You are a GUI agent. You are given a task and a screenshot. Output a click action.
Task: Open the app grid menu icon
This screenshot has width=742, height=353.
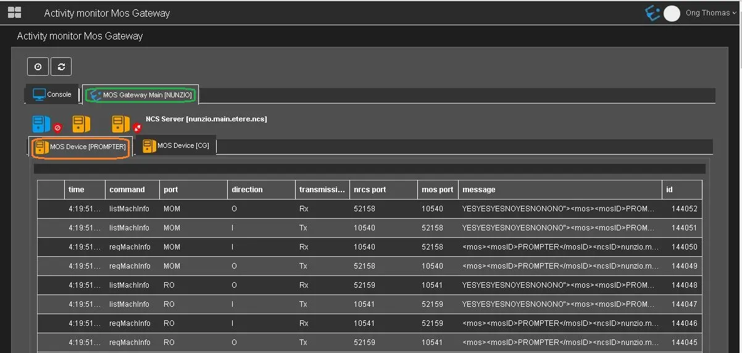[x=14, y=12]
